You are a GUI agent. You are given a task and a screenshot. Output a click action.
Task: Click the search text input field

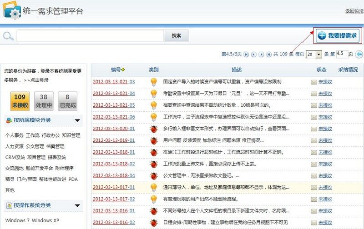coord(90,36)
